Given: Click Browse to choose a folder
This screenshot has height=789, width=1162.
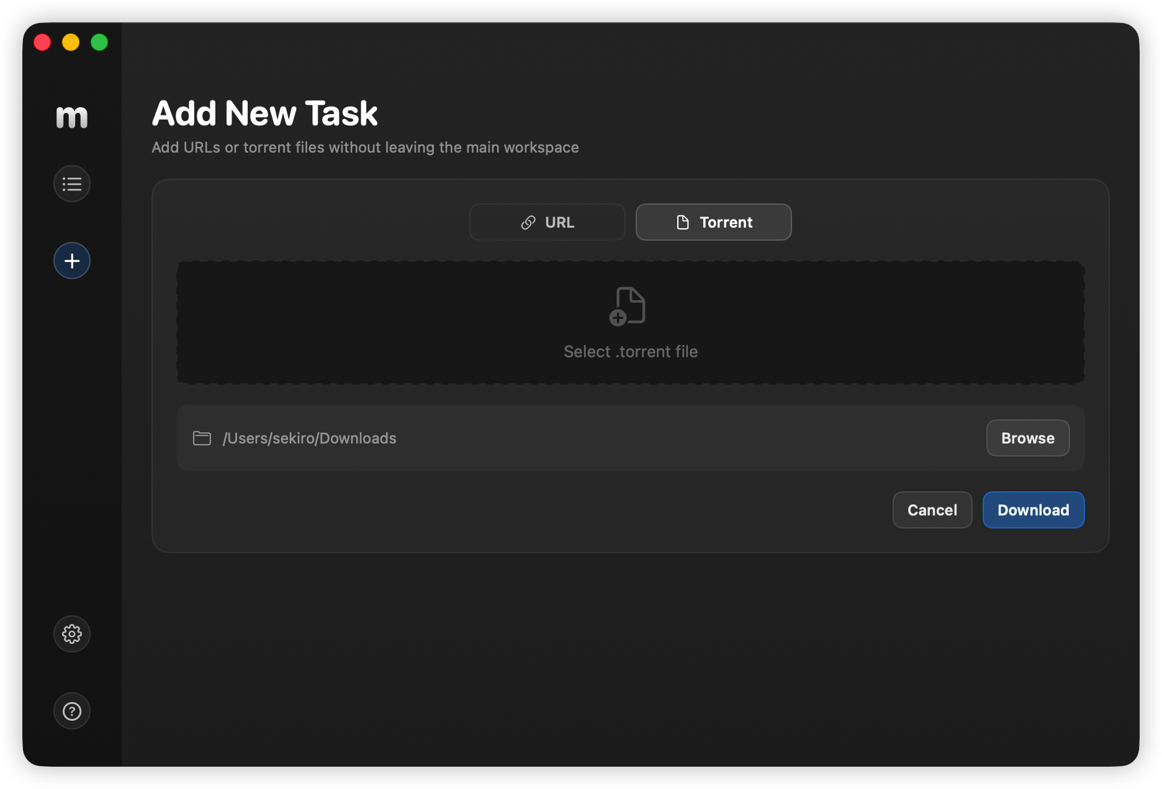Looking at the screenshot, I should [1027, 438].
